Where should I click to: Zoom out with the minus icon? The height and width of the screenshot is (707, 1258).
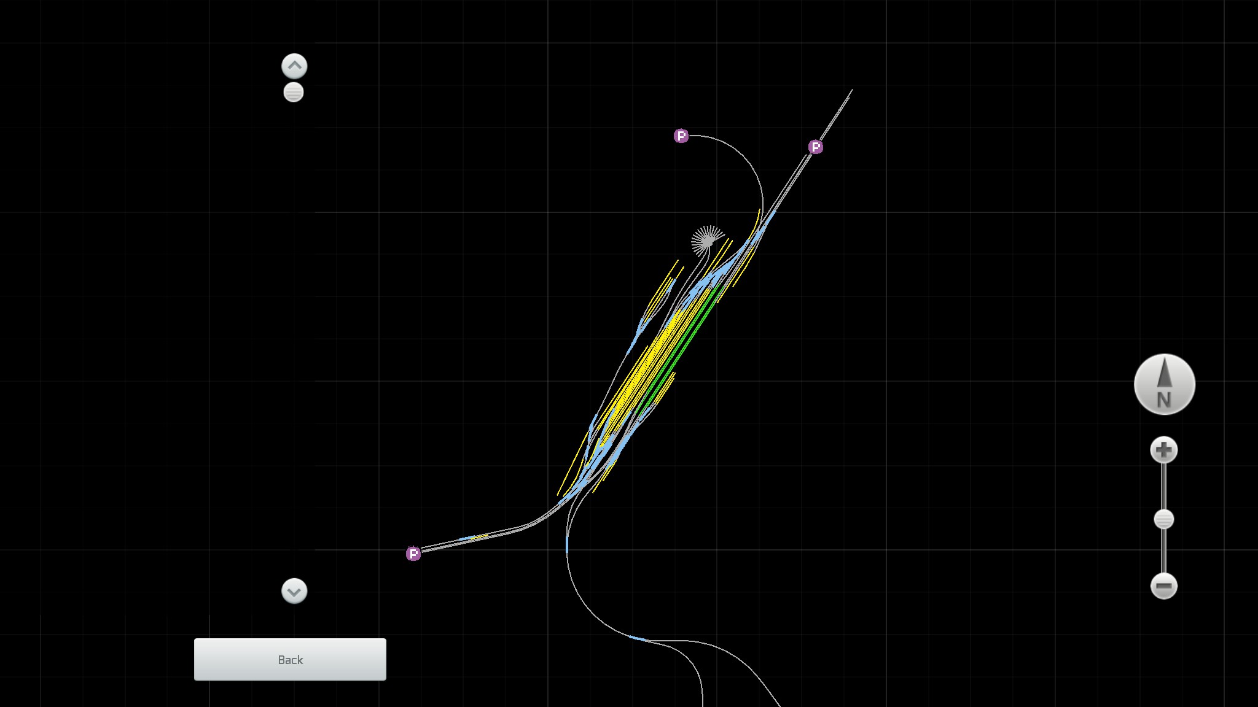tap(1163, 586)
